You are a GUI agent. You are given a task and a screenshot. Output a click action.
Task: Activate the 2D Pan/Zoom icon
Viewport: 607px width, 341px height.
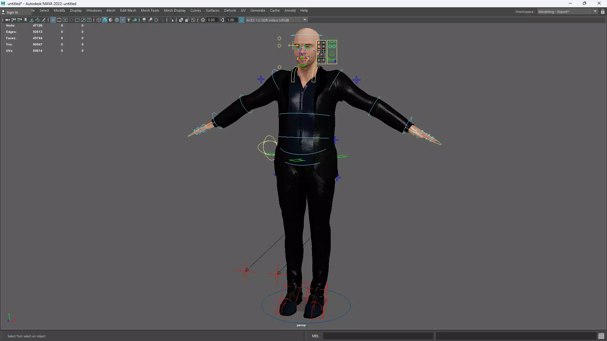[38, 20]
